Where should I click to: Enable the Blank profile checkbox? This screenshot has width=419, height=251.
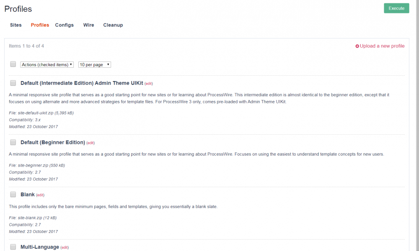point(13,195)
